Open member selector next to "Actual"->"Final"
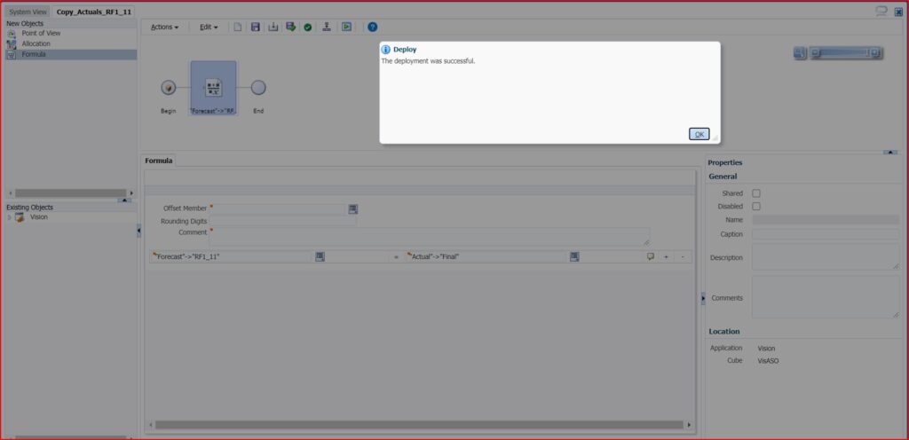The width and height of the screenshot is (909, 440). pos(574,256)
